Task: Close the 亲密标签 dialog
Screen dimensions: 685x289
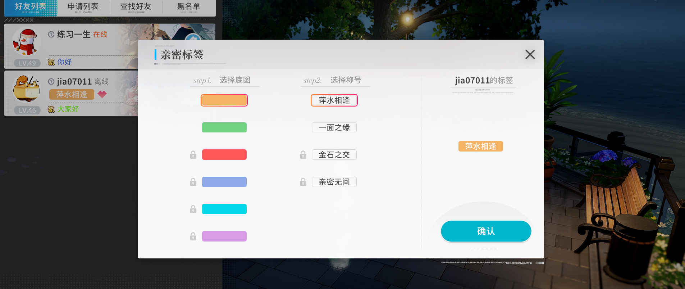Action: pos(530,54)
